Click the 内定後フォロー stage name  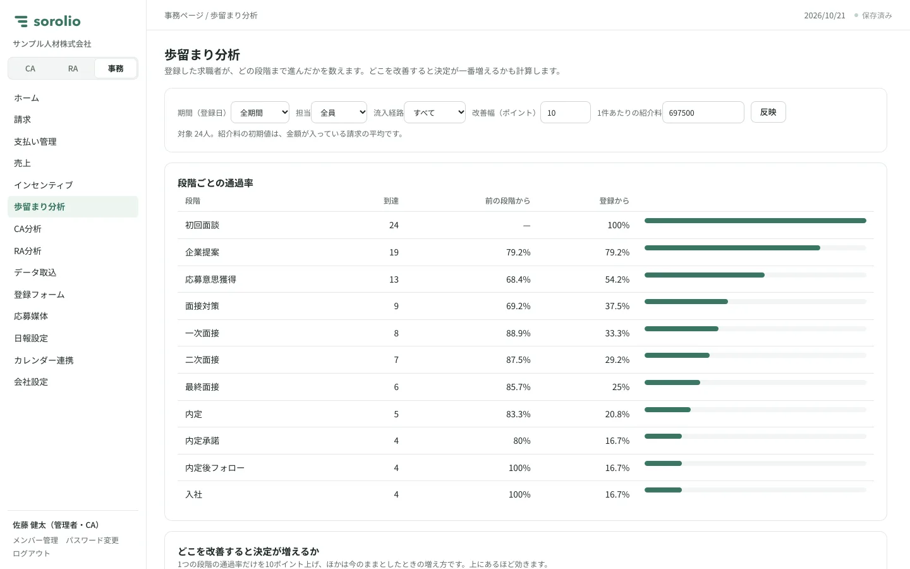pyautogui.click(x=215, y=468)
